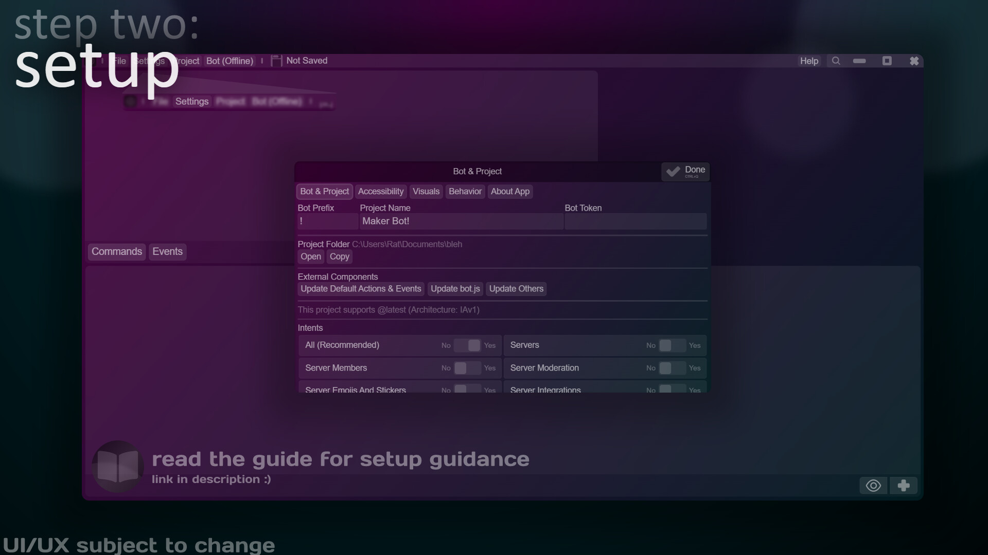988x555 pixels.
Task: Open the Settings menu
Action: [149, 61]
